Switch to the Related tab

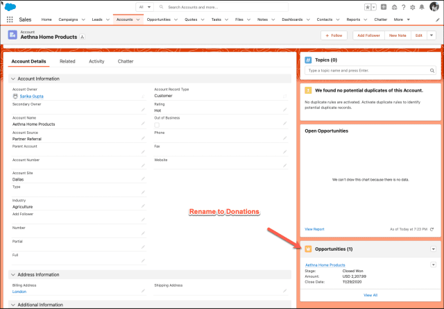[67, 61]
